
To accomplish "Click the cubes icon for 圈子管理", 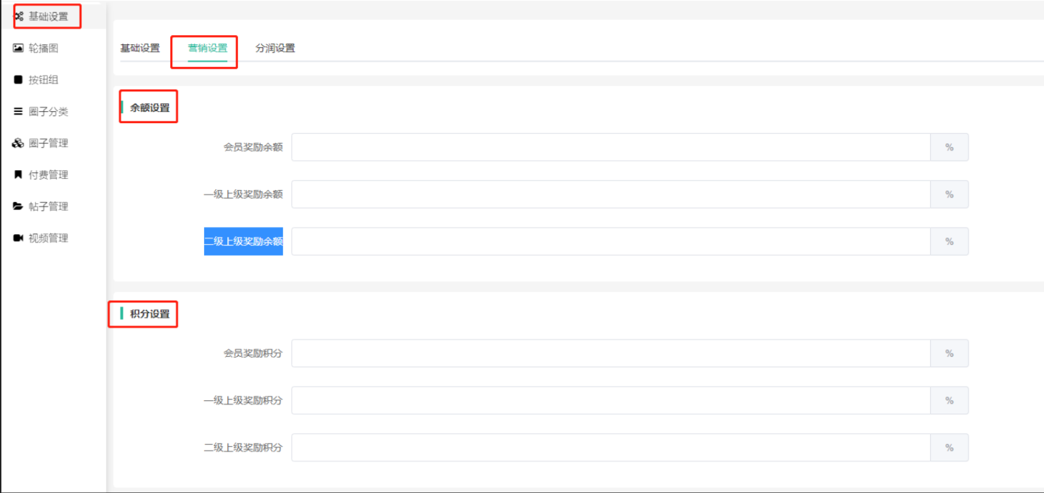I will click(19, 143).
